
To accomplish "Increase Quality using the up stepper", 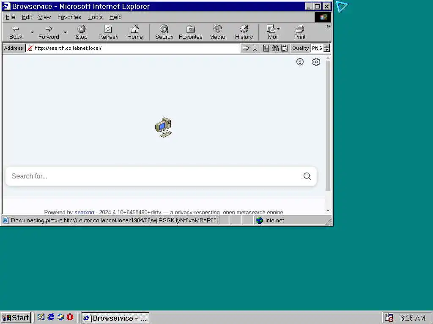I will point(327,46).
